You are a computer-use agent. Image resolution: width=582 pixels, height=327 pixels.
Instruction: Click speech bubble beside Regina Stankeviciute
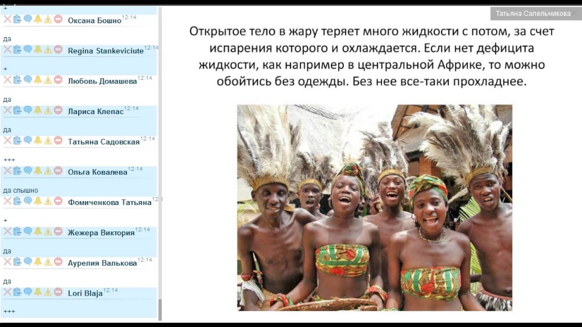tap(28, 50)
